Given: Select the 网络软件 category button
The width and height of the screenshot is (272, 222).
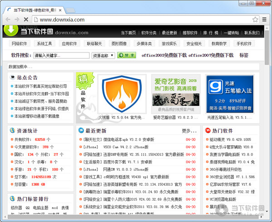Looking at the screenshot, I should point(19,43).
